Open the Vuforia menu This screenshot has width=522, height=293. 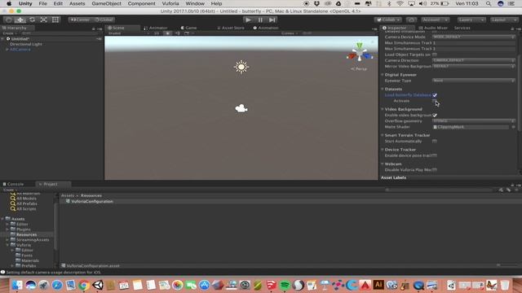[x=170, y=3]
